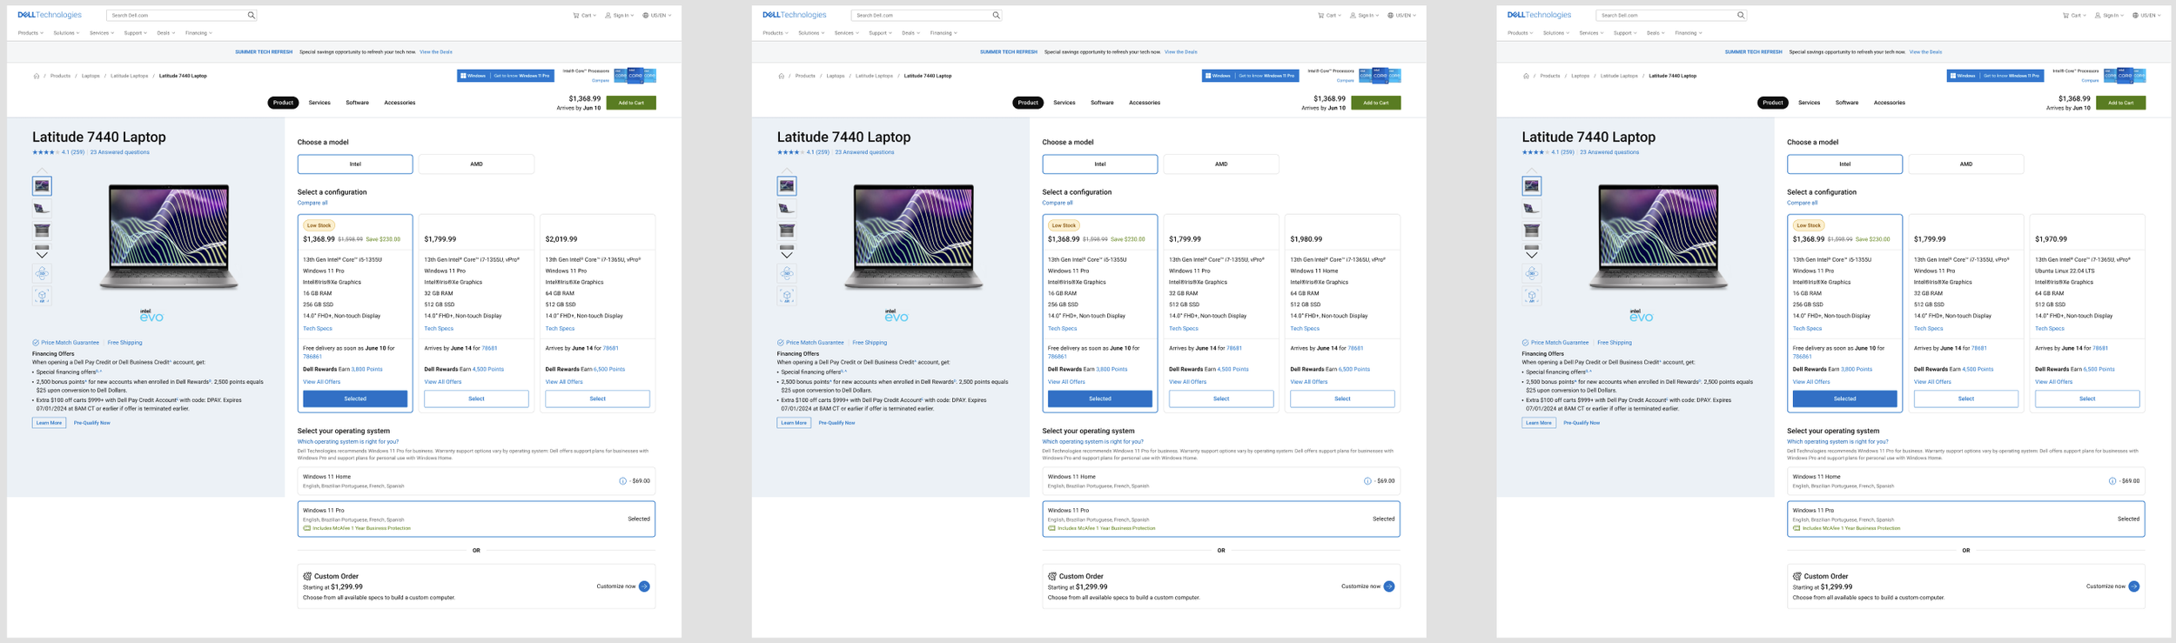Expand the Cart dropdown in the middle page
The image size is (2176, 643).
1329,15
